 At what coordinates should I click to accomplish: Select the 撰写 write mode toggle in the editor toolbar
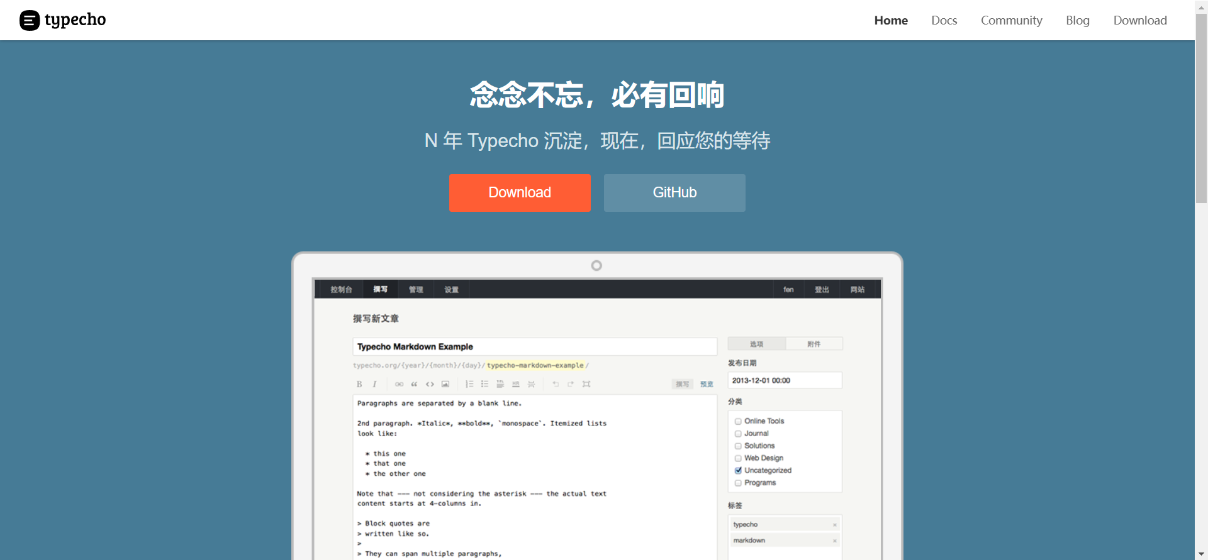tap(683, 384)
